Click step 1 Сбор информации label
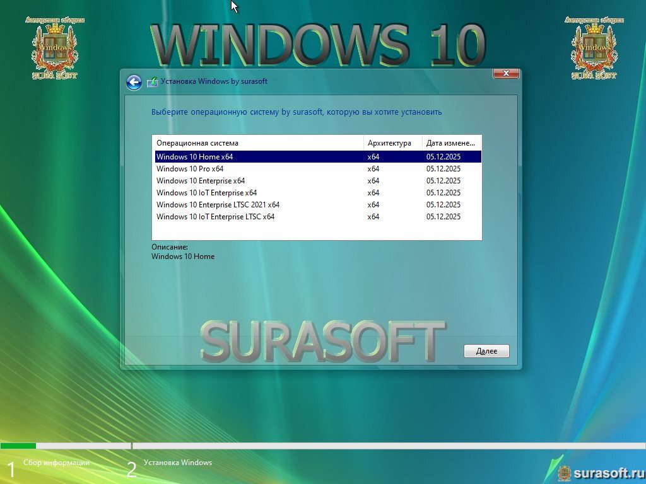Image resolution: width=646 pixels, height=484 pixels. [x=56, y=463]
